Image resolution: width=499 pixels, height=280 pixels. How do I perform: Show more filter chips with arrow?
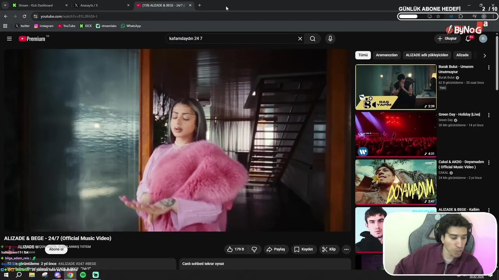point(485,56)
